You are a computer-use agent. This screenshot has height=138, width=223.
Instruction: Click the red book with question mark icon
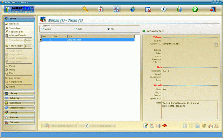[x=165, y=126]
